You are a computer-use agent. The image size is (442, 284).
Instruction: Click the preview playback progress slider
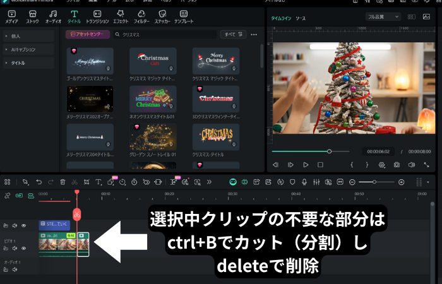pyautogui.click(x=311, y=151)
